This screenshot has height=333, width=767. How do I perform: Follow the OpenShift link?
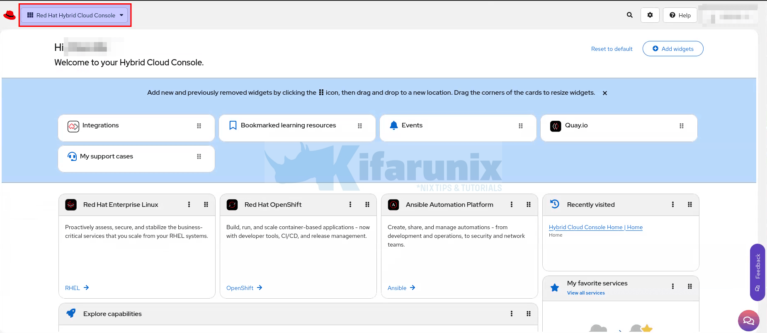tap(244, 288)
